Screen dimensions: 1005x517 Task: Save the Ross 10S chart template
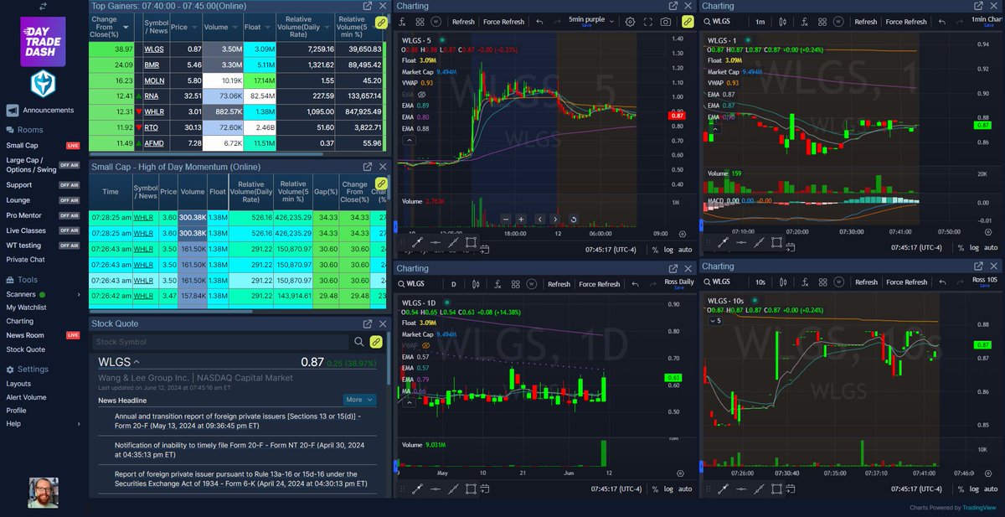pyautogui.click(x=985, y=287)
